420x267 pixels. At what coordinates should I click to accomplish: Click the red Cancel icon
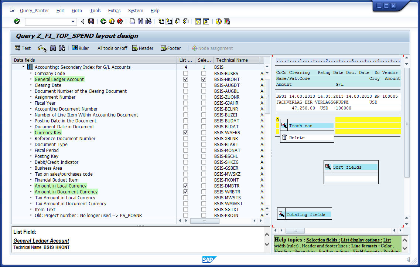120,21
